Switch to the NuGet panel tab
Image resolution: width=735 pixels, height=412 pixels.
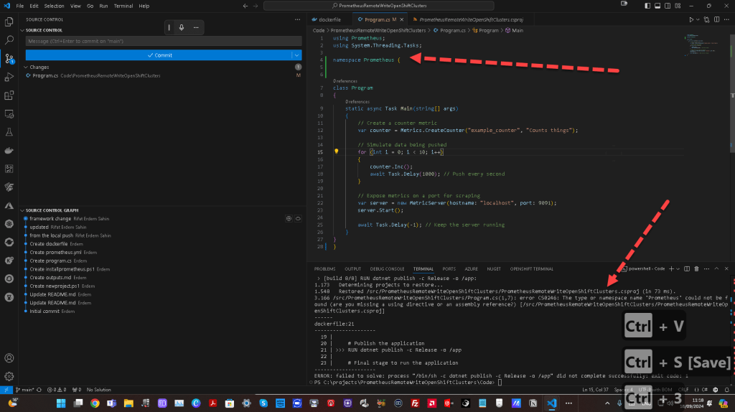(x=494, y=269)
